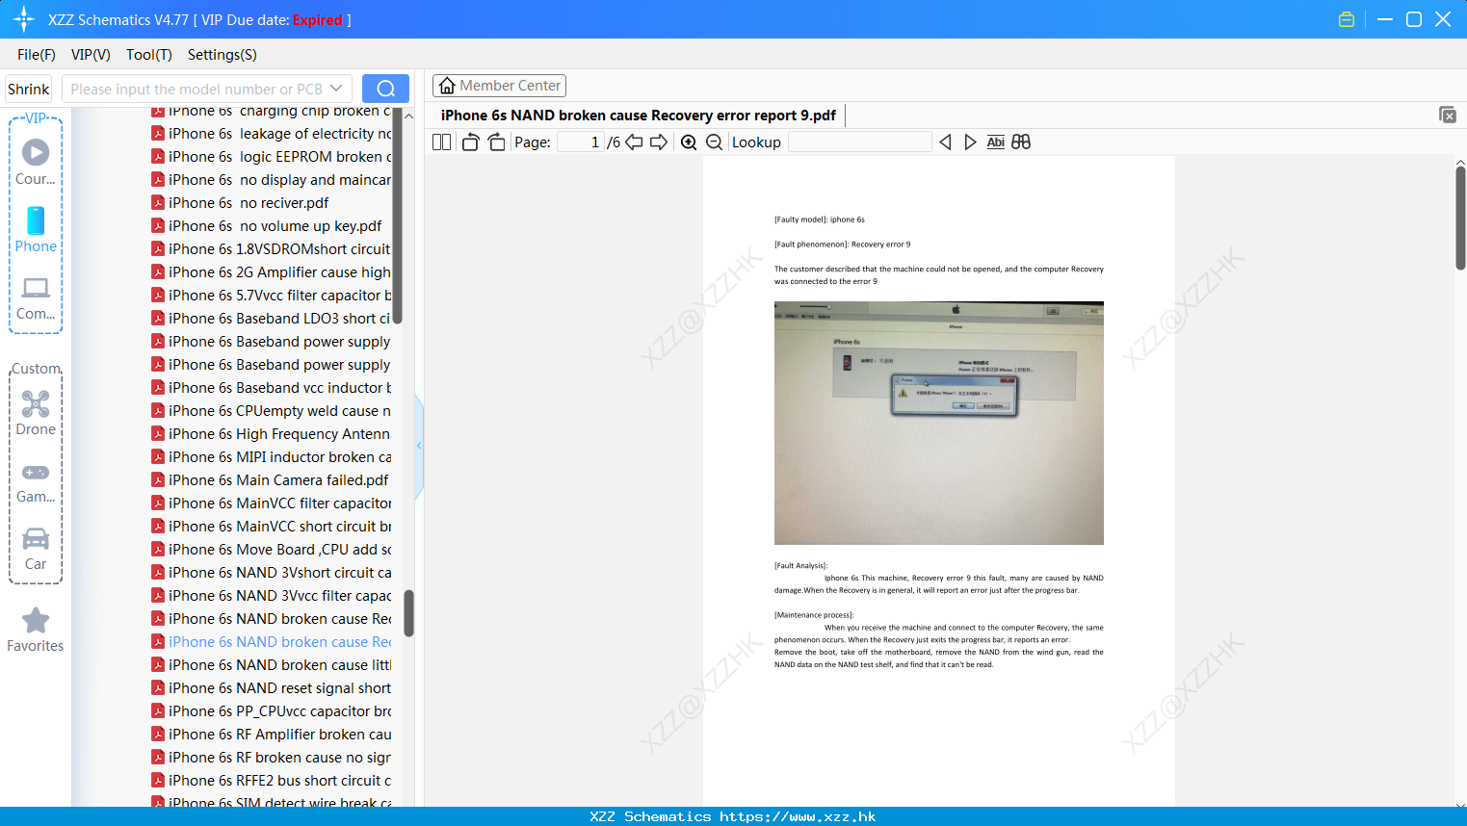
Task: Go to the next PDF page
Action: pyautogui.click(x=659, y=142)
